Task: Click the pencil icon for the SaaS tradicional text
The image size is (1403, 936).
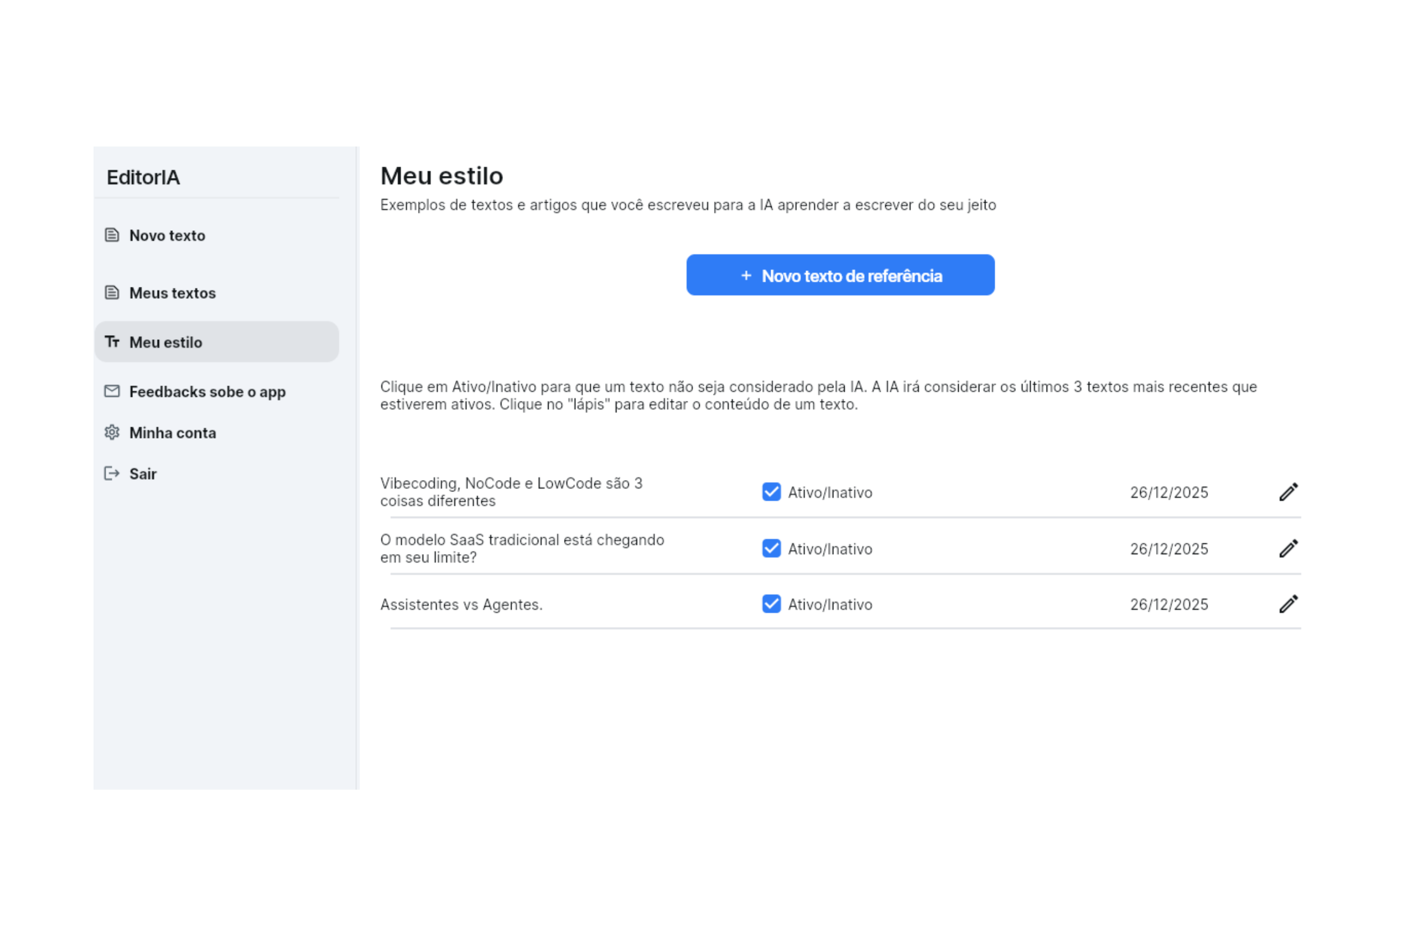Action: (x=1288, y=549)
